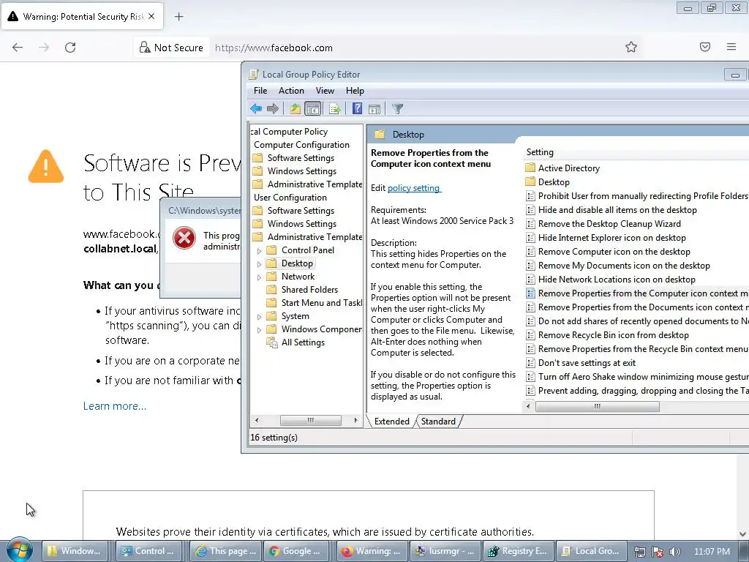This screenshot has width=749, height=562.
Task: Select Remove Computer icon on the desktop
Action: 614,252
